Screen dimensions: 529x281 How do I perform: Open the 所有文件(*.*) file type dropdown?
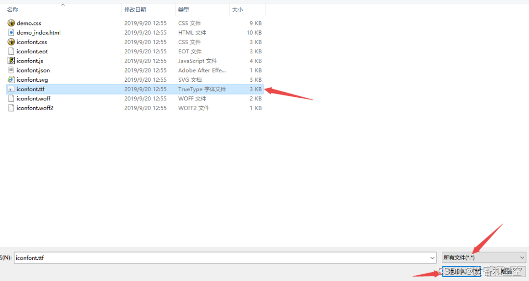pos(484,258)
